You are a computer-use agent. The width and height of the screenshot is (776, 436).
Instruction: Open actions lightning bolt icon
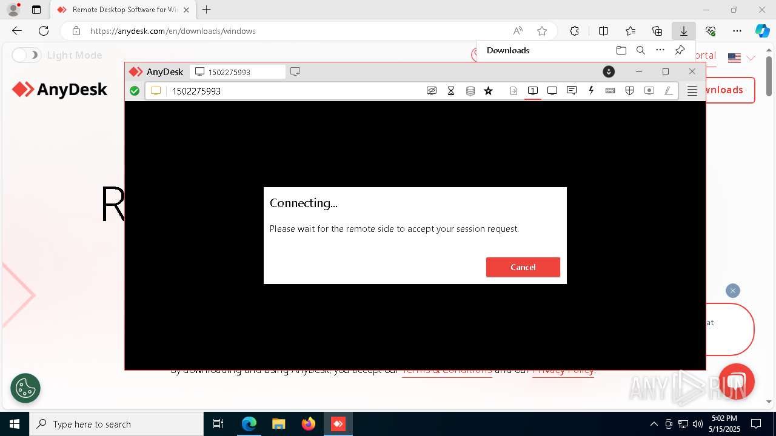tap(591, 91)
